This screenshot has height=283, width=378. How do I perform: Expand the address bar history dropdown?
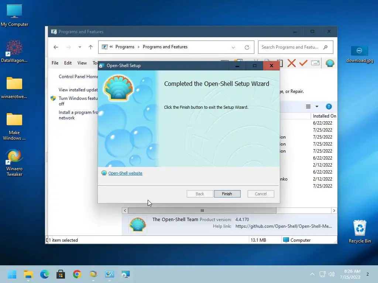pyautogui.click(x=233, y=48)
